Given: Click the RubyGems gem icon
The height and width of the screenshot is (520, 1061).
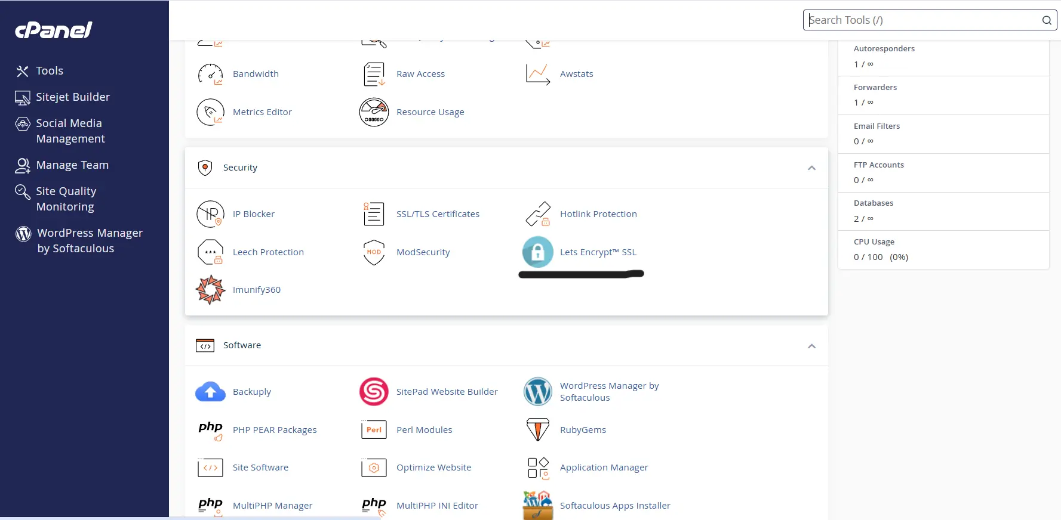Looking at the screenshot, I should pyautogui.click(x=538, y=430).
